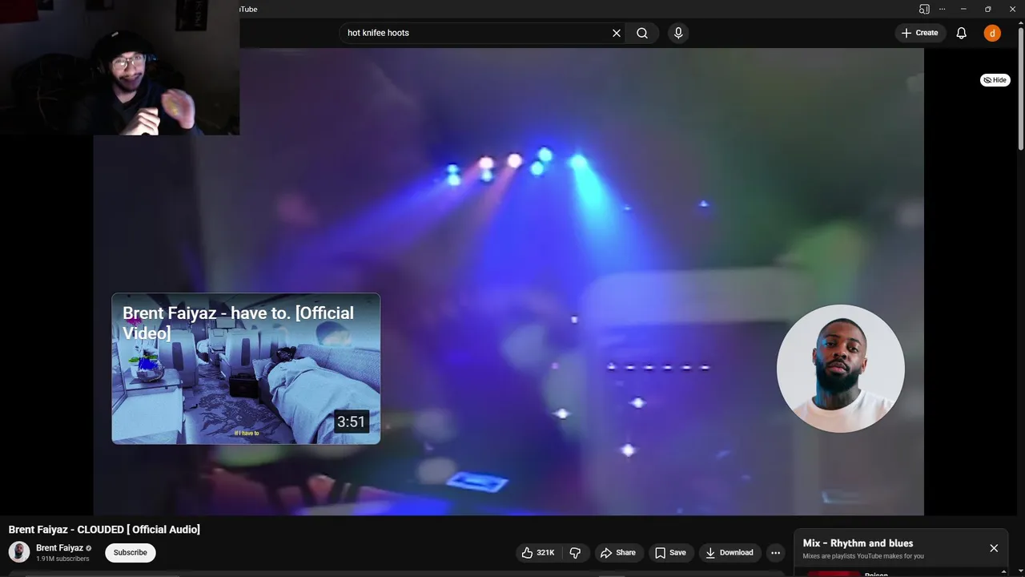
Task: Like the video with 321K likes
Action: [x=538, y=552]
